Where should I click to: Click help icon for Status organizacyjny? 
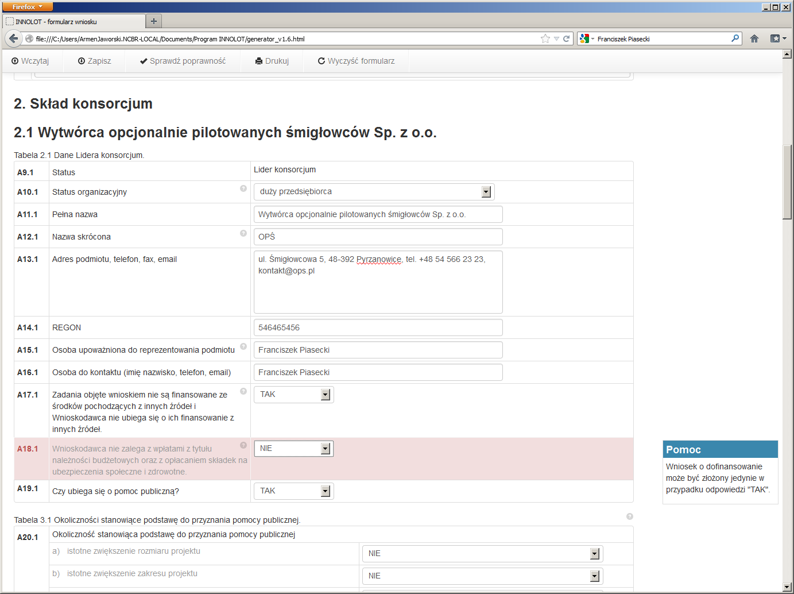[x=243, y=188]
